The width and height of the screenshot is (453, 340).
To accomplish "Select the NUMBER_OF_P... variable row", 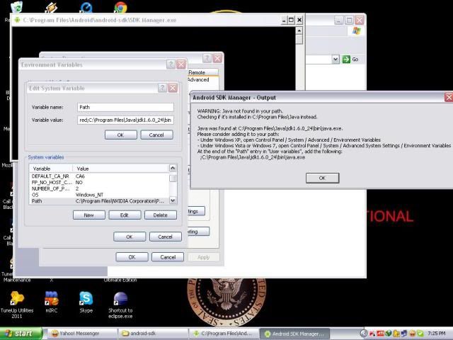I will [99, 188].
